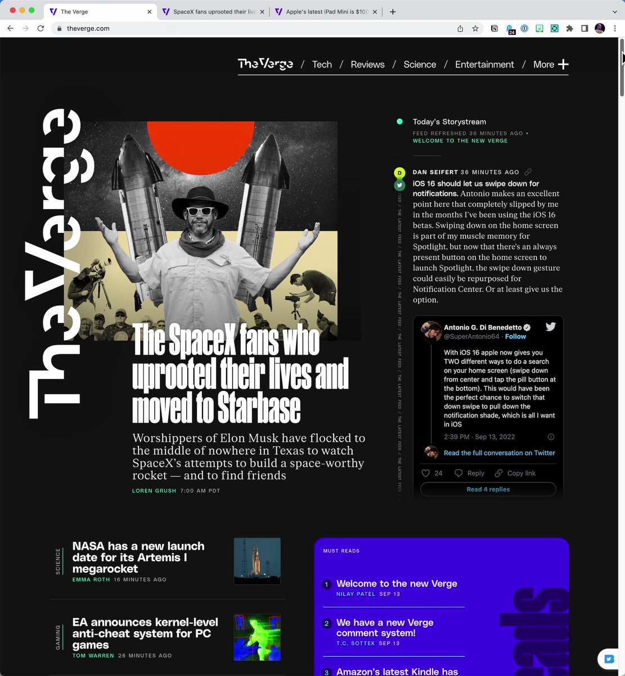Open a new tab with the plus button

[x=393, y=11]
